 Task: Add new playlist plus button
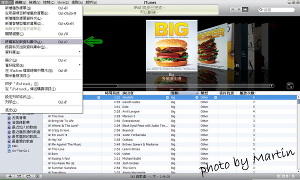click(x=10, y=176)
